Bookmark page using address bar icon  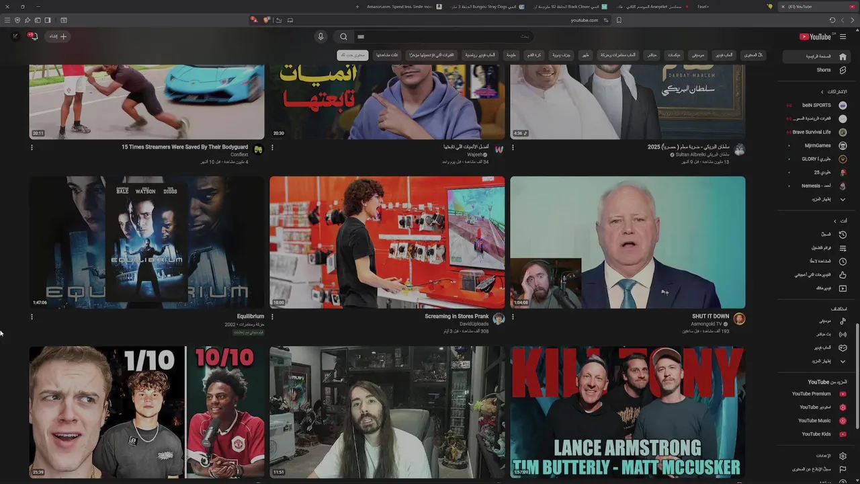619,20
